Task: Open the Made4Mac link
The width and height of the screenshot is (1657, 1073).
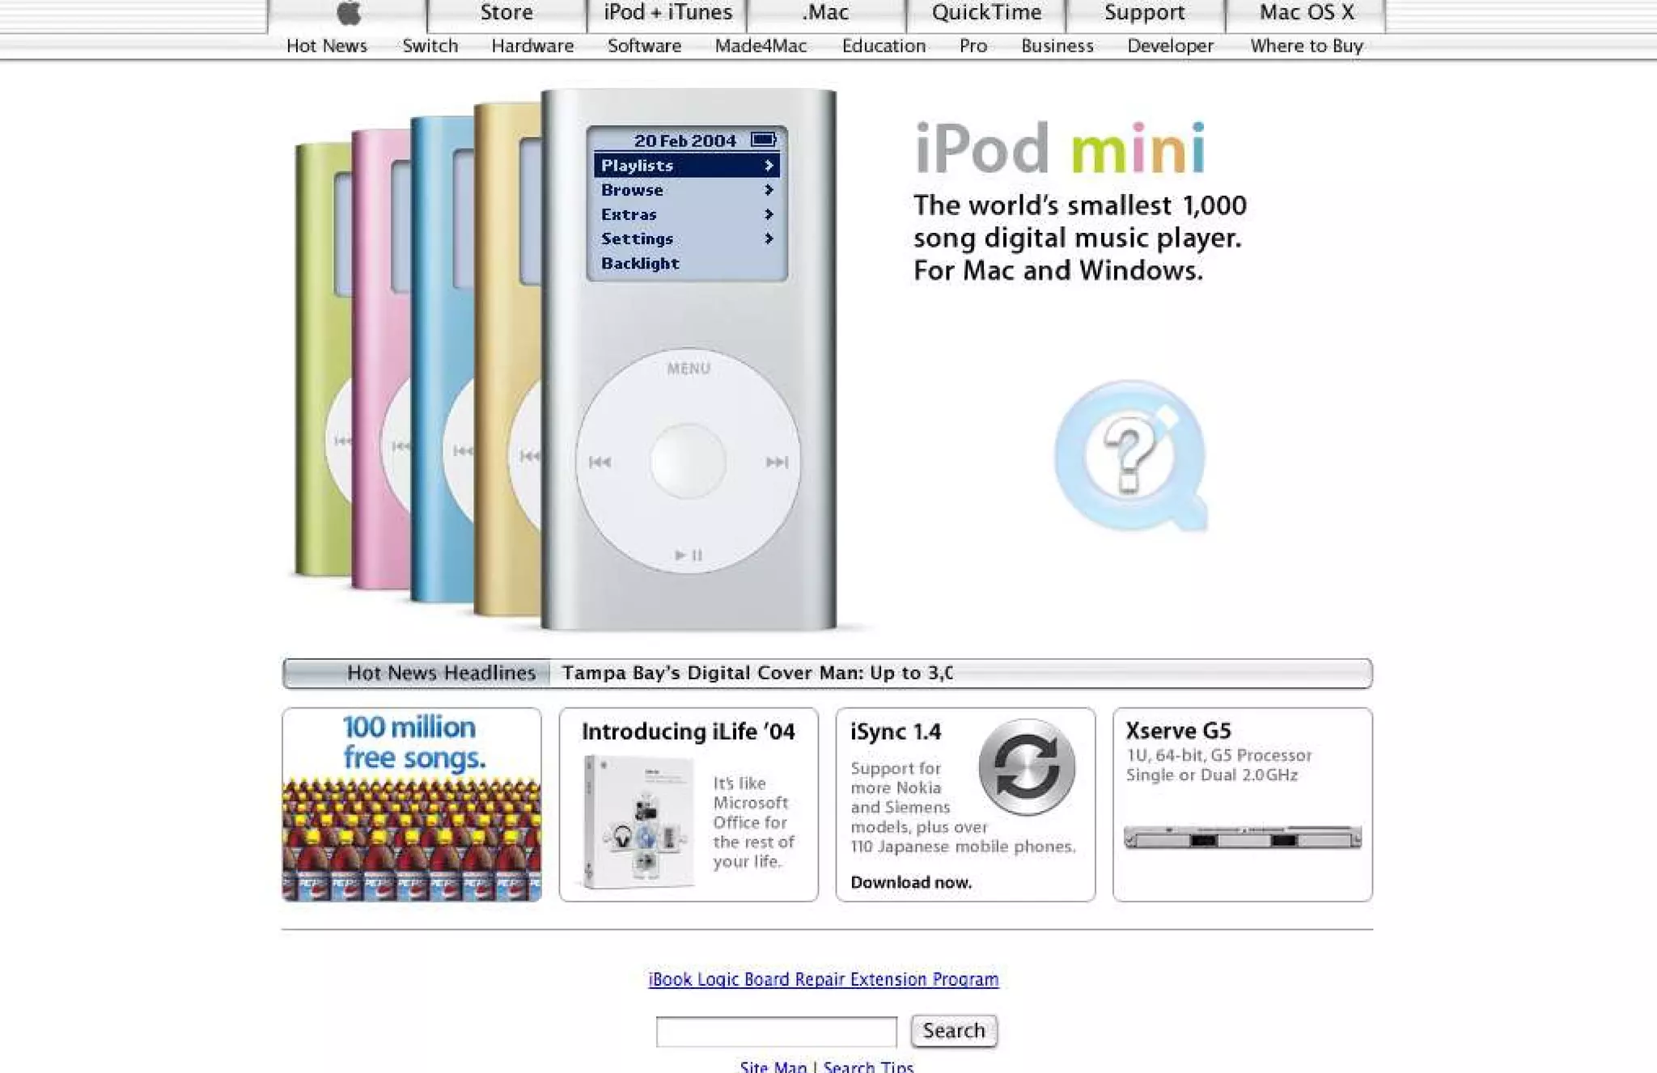Action: point(761,46)
